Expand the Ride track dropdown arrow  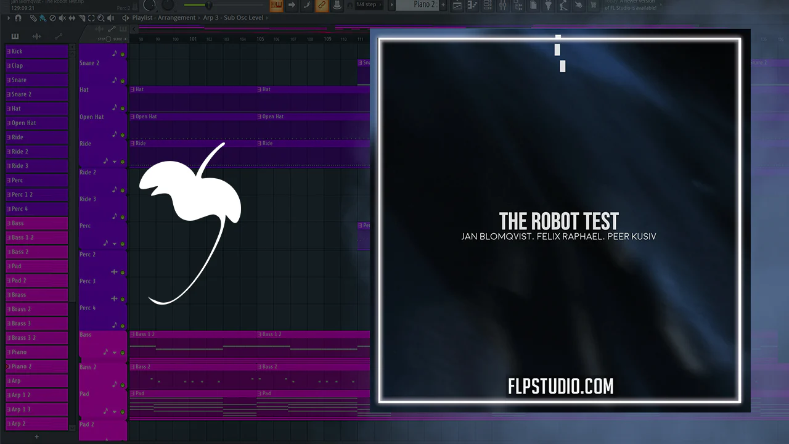(x=114, y=162)
